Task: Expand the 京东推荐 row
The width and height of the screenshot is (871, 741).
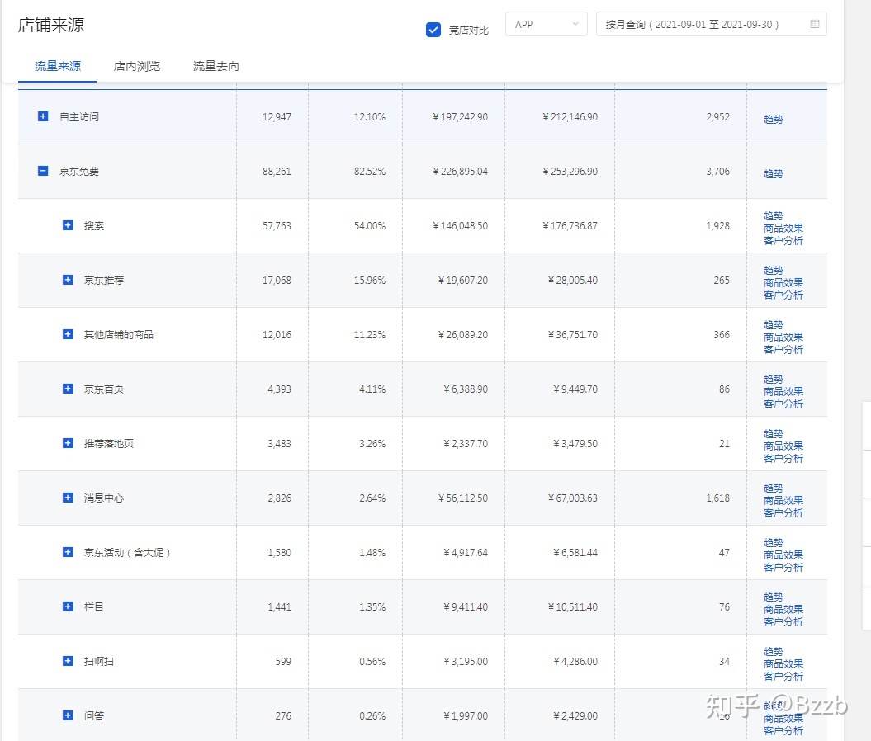Action: [68, 280]
